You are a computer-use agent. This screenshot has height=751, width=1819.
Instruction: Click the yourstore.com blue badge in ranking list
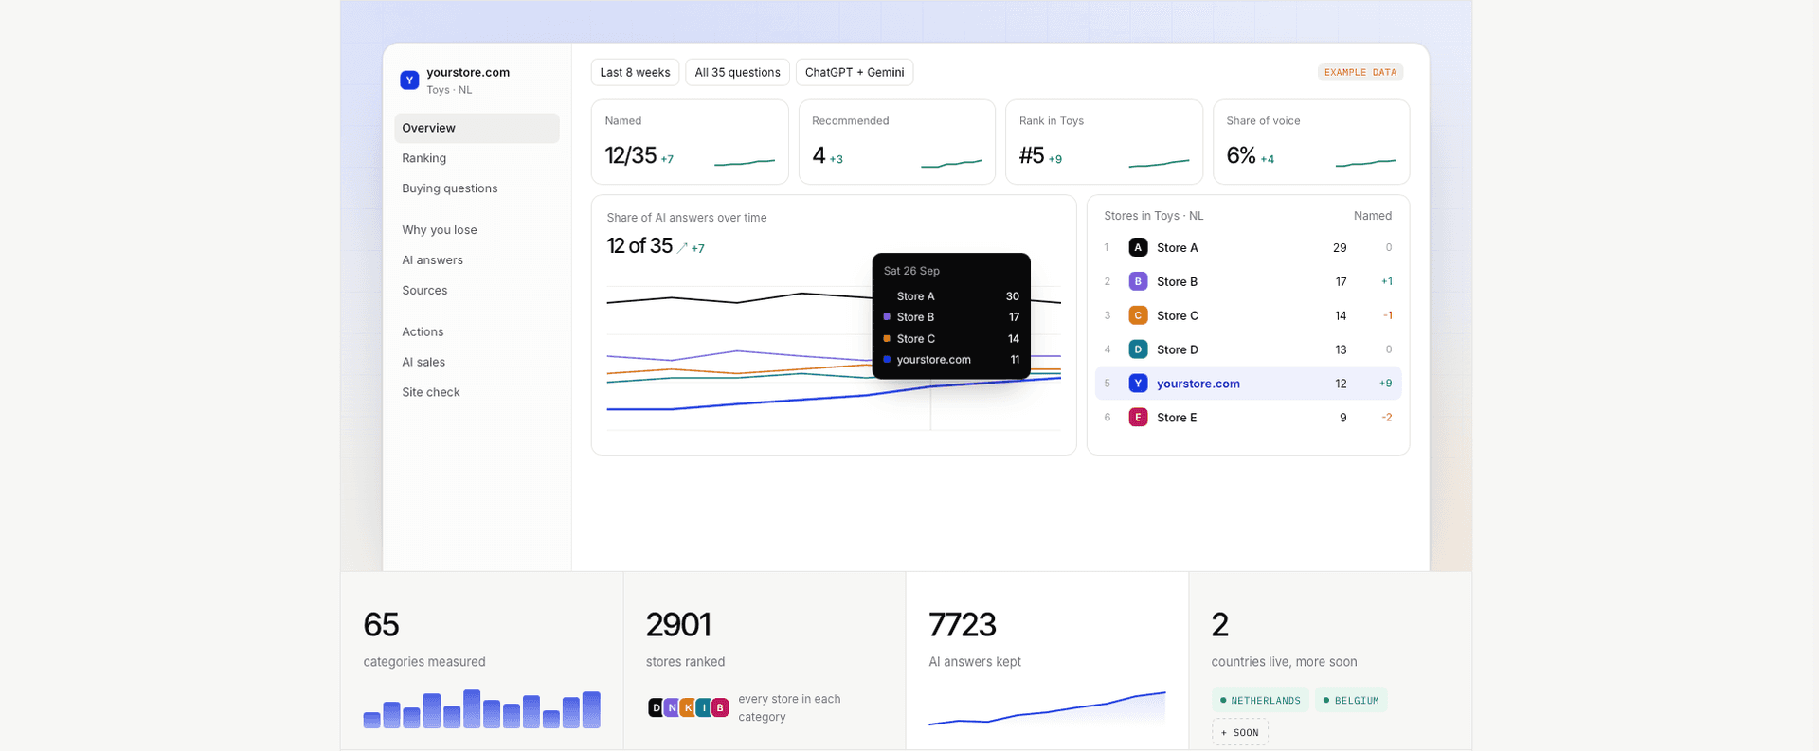[1138, 384]
